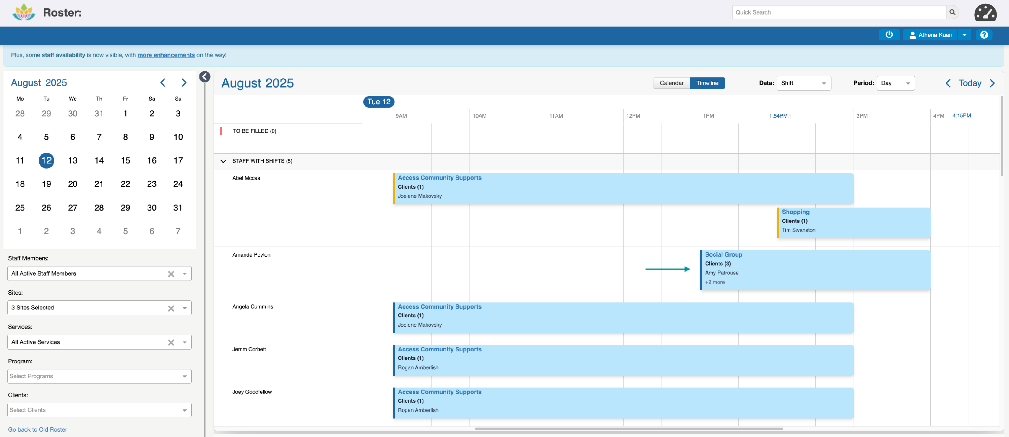Select August 13 in mini calendar
Viewport: 1009px width, 437px height.
[x=72, y=160]
